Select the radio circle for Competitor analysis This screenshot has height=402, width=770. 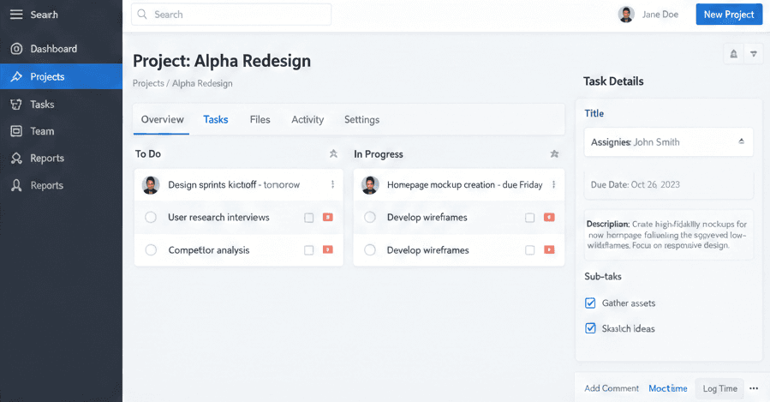[x=151, y=250]
